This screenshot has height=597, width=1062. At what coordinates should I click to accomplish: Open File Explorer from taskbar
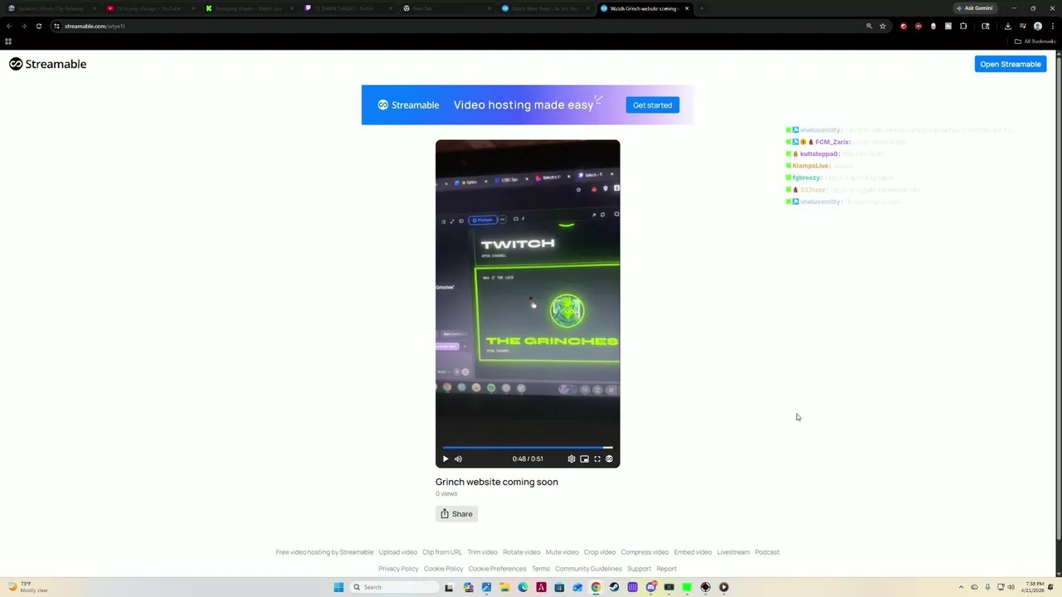click(x=504, y=587)
